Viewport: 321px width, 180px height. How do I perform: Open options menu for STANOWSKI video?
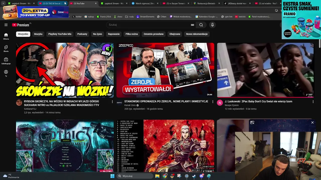(213, 102)
